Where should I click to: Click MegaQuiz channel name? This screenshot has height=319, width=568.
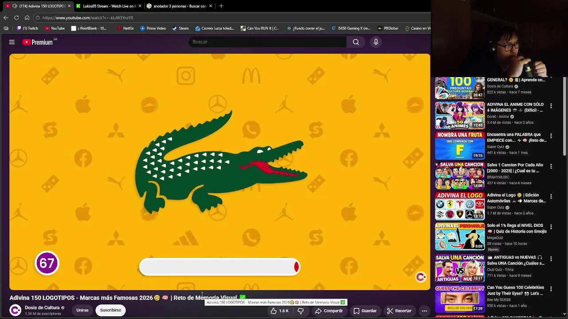(495, 237)
